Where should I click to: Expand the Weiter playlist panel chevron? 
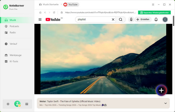[165, 103]
